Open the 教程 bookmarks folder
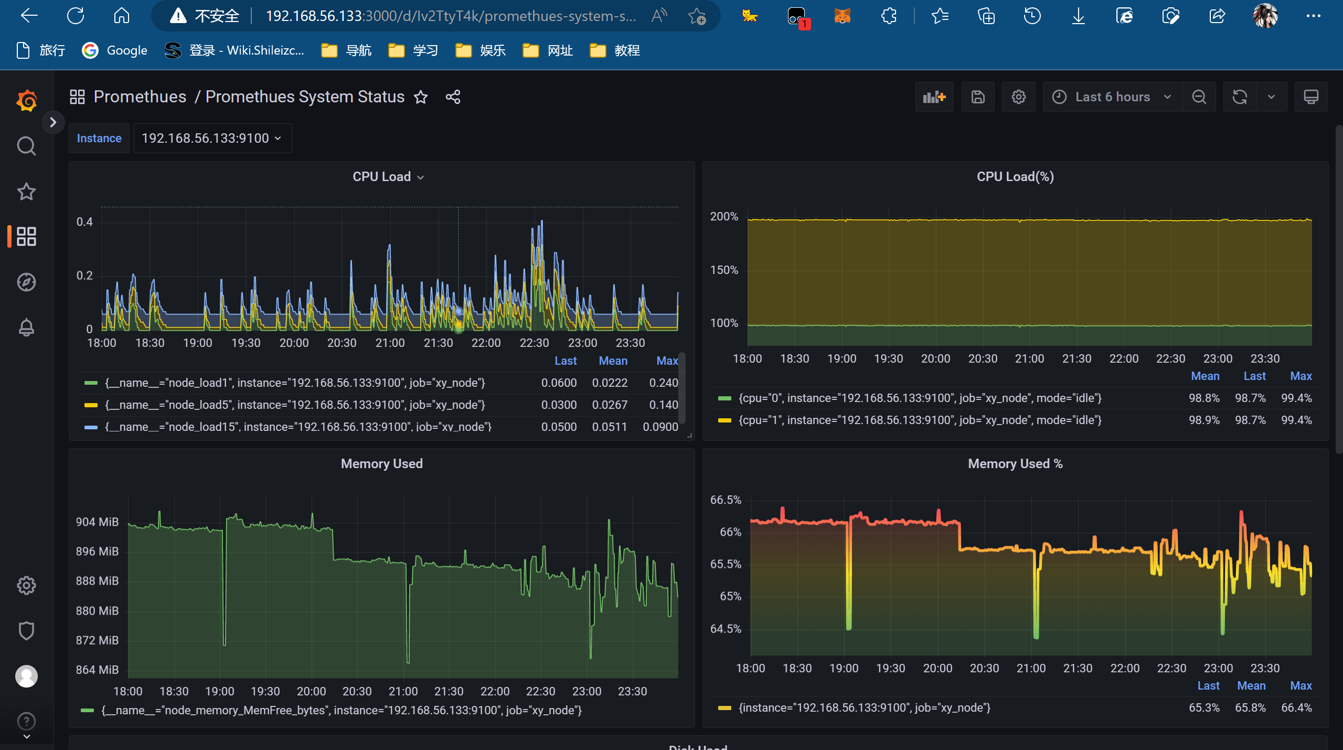 tap(615, 50)
